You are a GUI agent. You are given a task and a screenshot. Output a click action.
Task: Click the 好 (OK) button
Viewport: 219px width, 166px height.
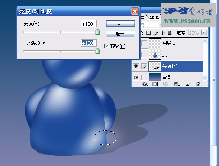point(120,24)
